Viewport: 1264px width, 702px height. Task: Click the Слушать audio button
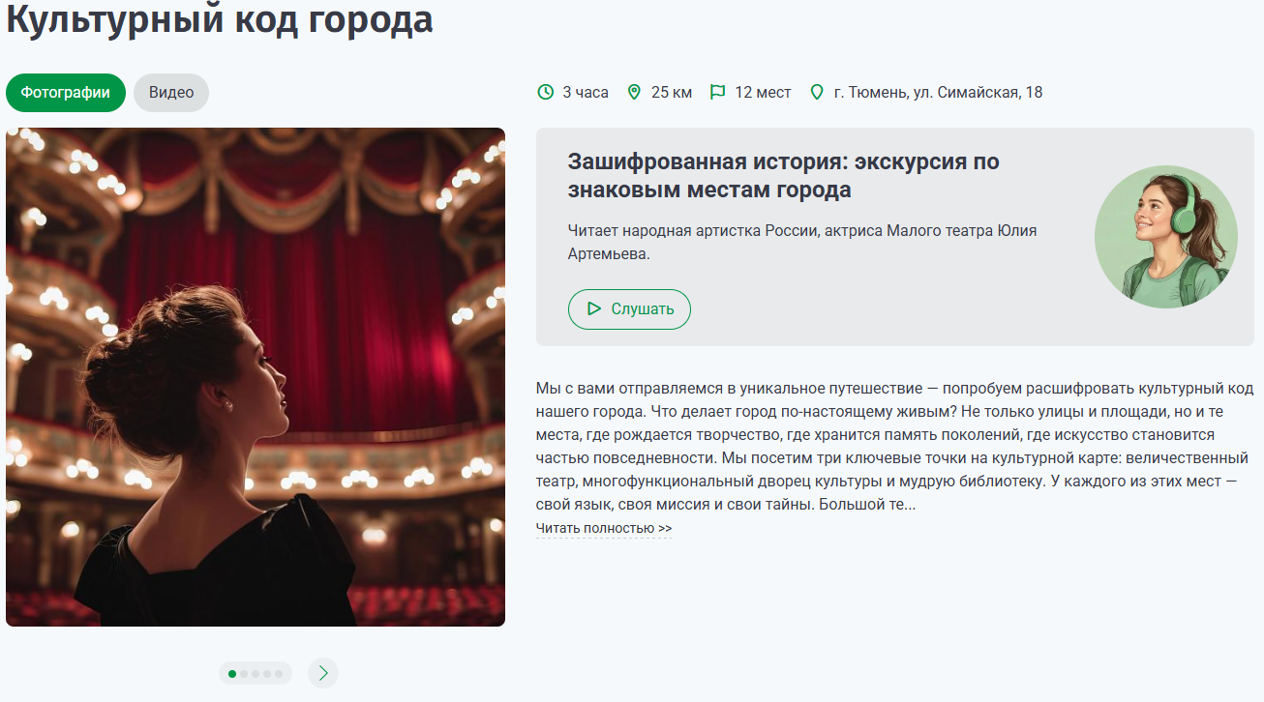point(629,309)
